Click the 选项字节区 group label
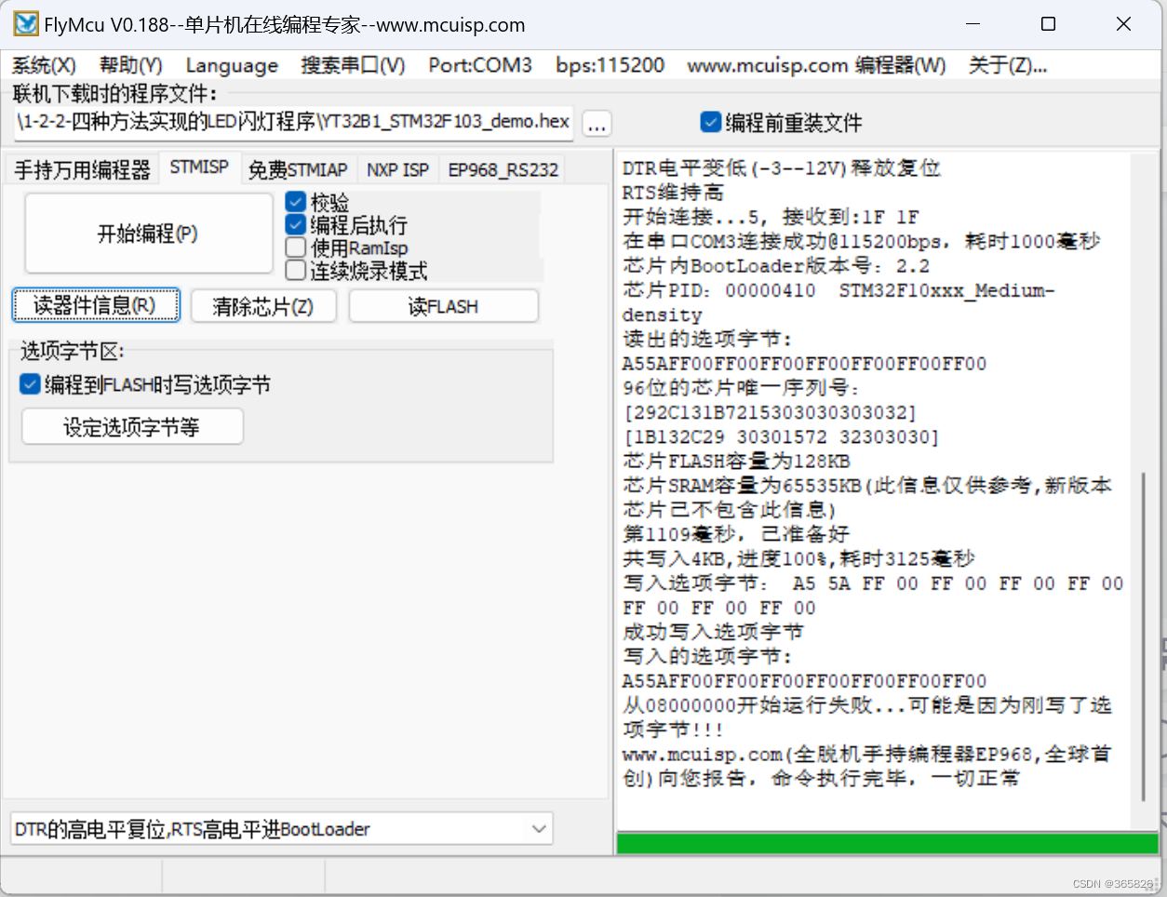Viewport: 1167px width, 897px height. [72, 351]
